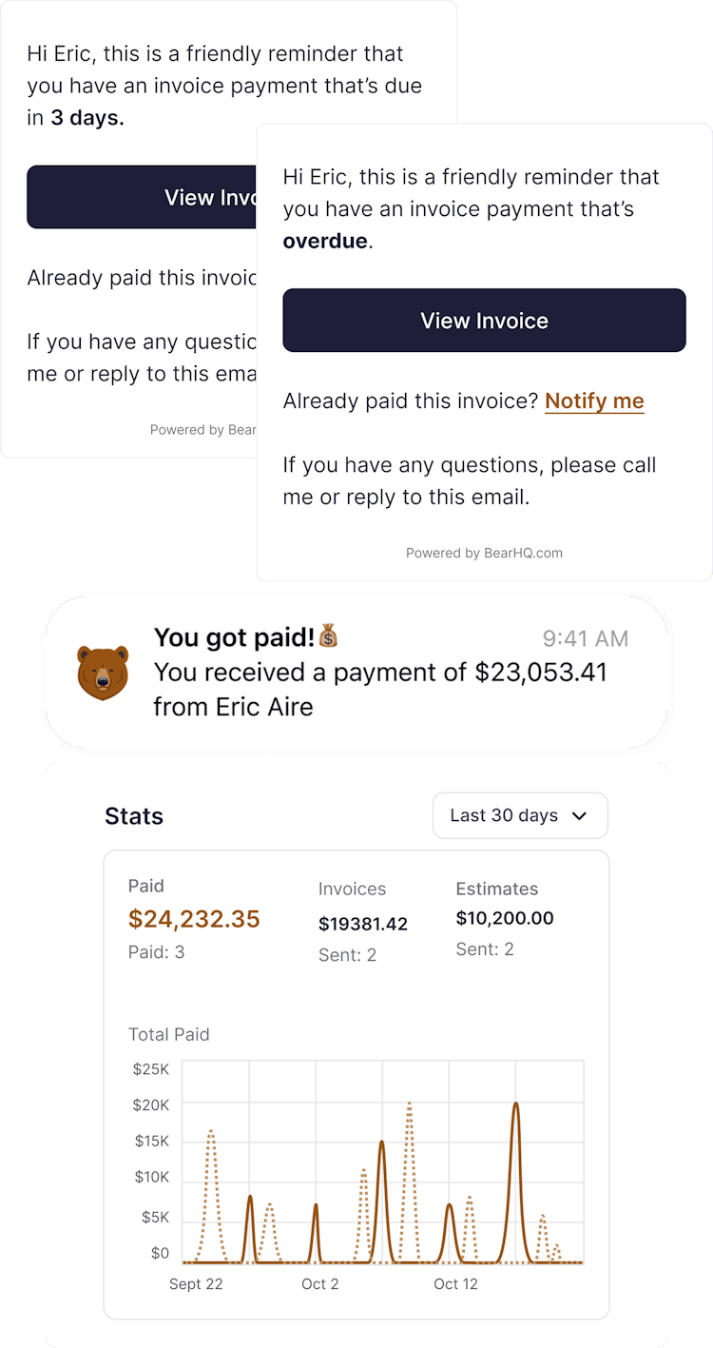This screenshot has width=713, height=1348.
Task: Click the Oct 2 date label
Action: point(319,1284)
